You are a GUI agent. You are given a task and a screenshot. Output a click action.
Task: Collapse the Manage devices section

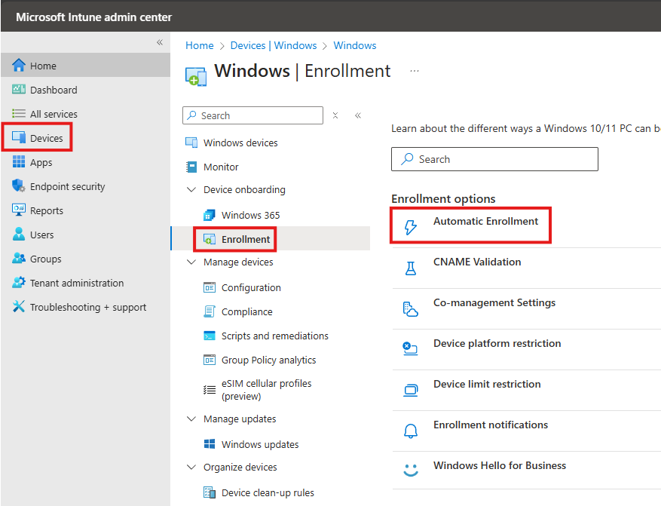[191, 262]
